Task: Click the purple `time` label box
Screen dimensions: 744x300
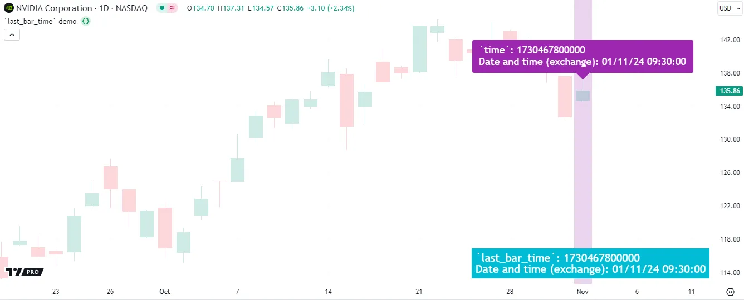Action: [583, 56]
